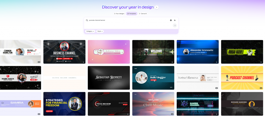
Task: Click the crown badge on Tech Review template
Action: (128, 114)
